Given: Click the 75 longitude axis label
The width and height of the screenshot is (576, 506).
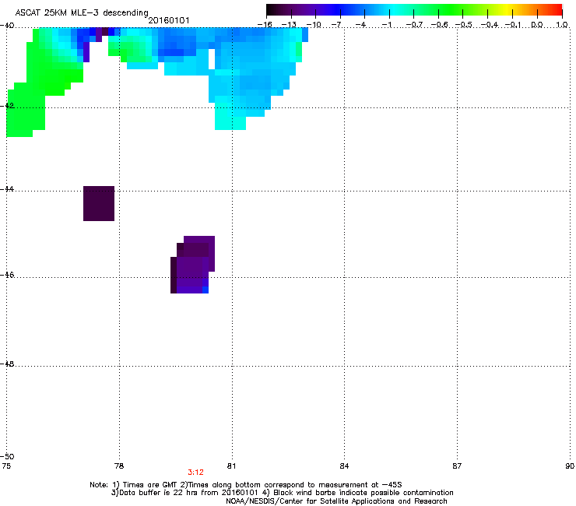Looking at the screenshot, I should (x=6, y=466).
